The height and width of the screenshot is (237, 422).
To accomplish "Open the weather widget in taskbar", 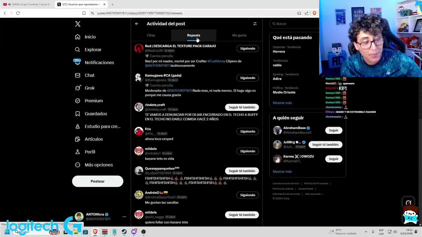I will coord(343,232).
